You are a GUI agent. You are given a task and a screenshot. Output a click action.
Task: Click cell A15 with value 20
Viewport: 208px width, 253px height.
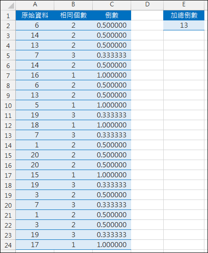tap(35, 155)
